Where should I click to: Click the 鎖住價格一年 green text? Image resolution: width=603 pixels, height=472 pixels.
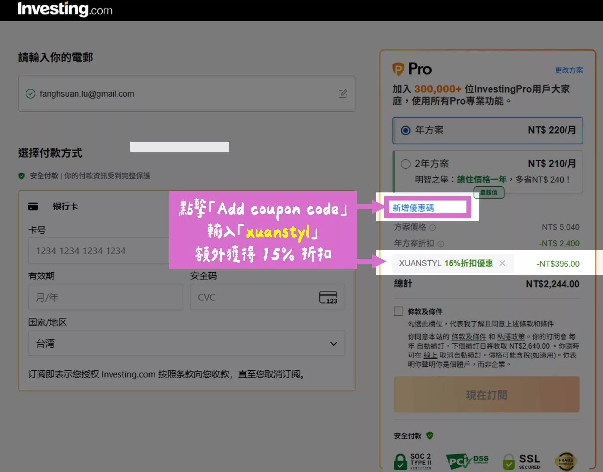click(482, 180)
